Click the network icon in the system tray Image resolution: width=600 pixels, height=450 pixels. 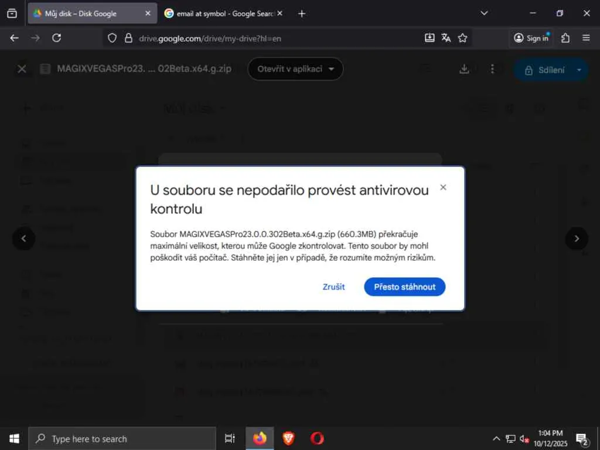coord(510,438)
